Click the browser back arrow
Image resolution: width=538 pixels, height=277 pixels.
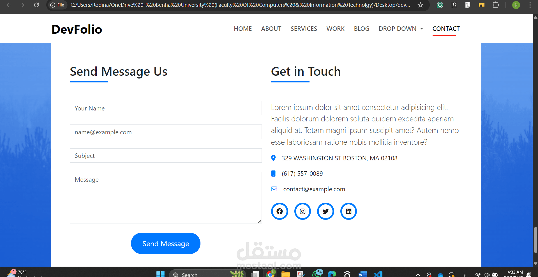point(9,5)
